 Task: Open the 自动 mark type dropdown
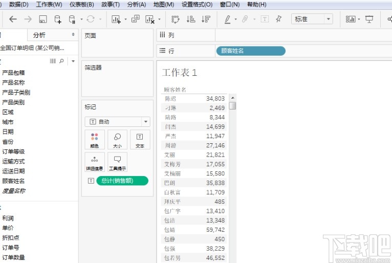coord(145,122)
